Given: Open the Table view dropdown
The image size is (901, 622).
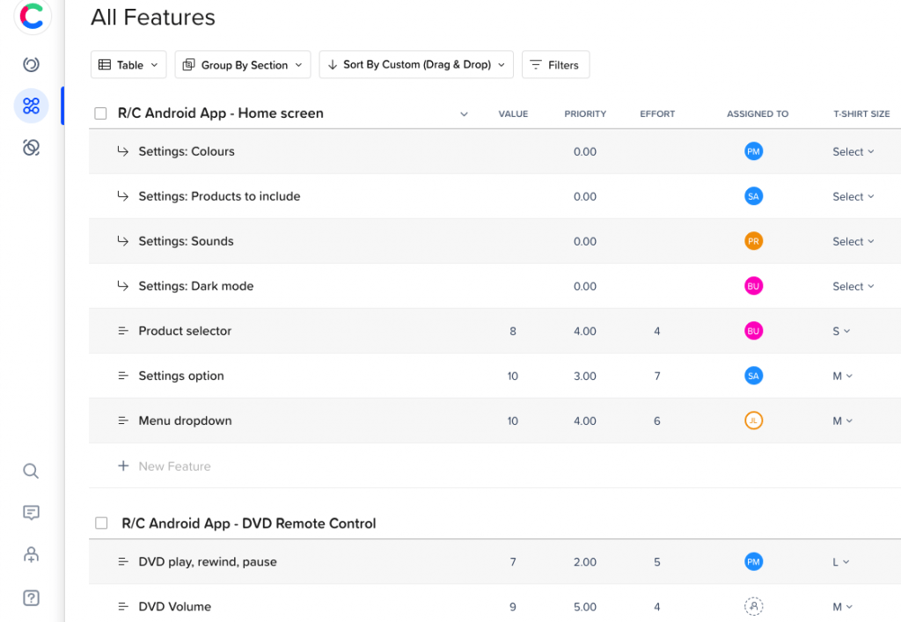Looking at the screenshot, I should [x=128, y=64].
